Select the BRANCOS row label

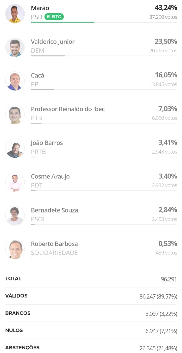pyautogui.click(x=18, y=313)
